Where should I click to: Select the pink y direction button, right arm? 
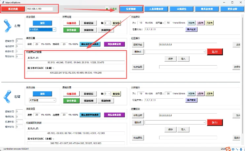point(200,93)
